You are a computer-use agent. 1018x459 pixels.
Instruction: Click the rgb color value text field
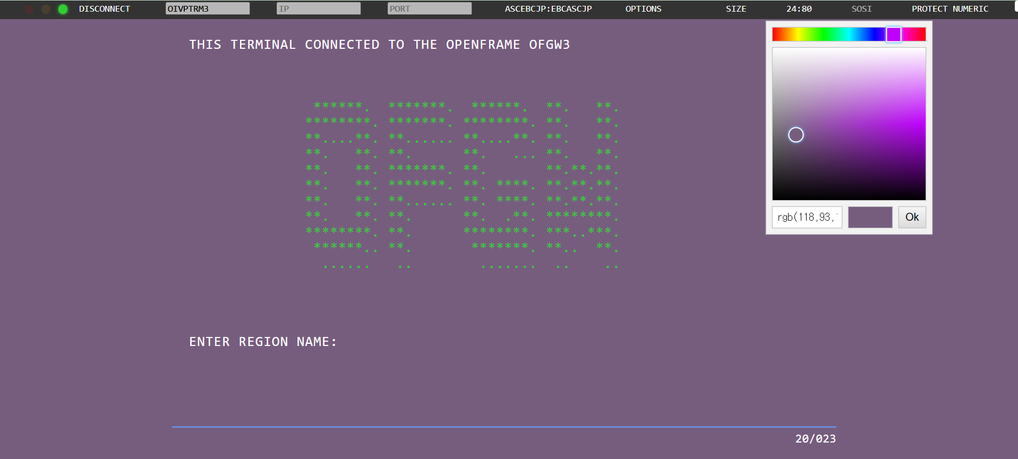point(807,217)
